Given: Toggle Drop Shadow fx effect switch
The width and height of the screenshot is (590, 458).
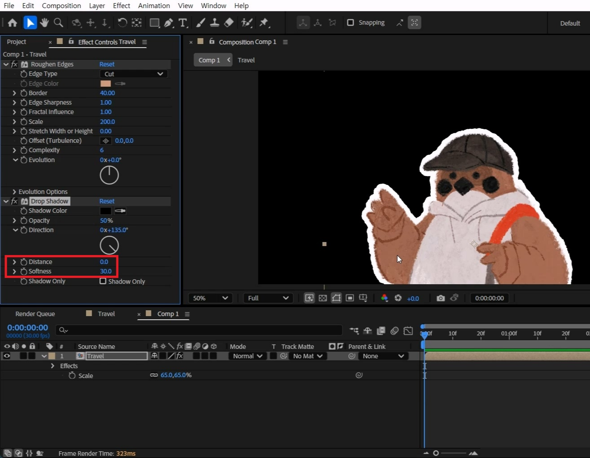Looking at the screenshot, I should tap(14, 201).
